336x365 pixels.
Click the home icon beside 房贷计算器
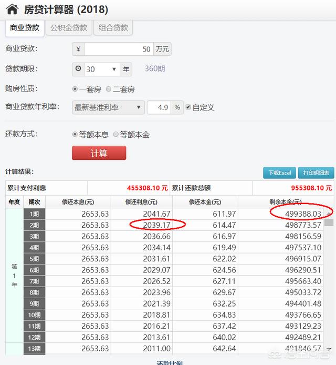point(12,9)
